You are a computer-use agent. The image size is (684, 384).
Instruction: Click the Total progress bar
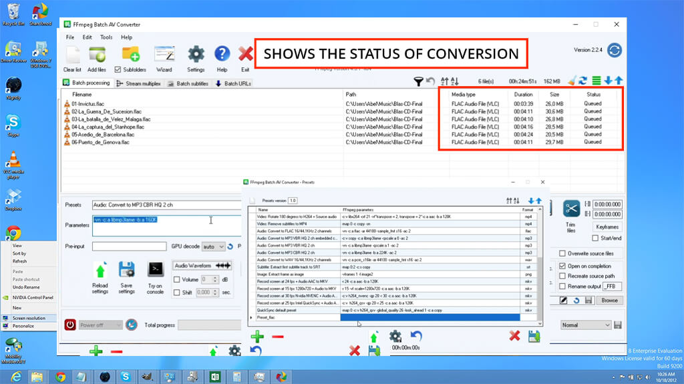(210, 325)
